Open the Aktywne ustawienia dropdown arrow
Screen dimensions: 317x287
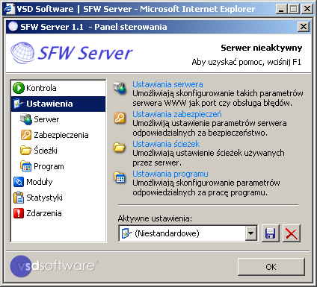coord(251,233)
